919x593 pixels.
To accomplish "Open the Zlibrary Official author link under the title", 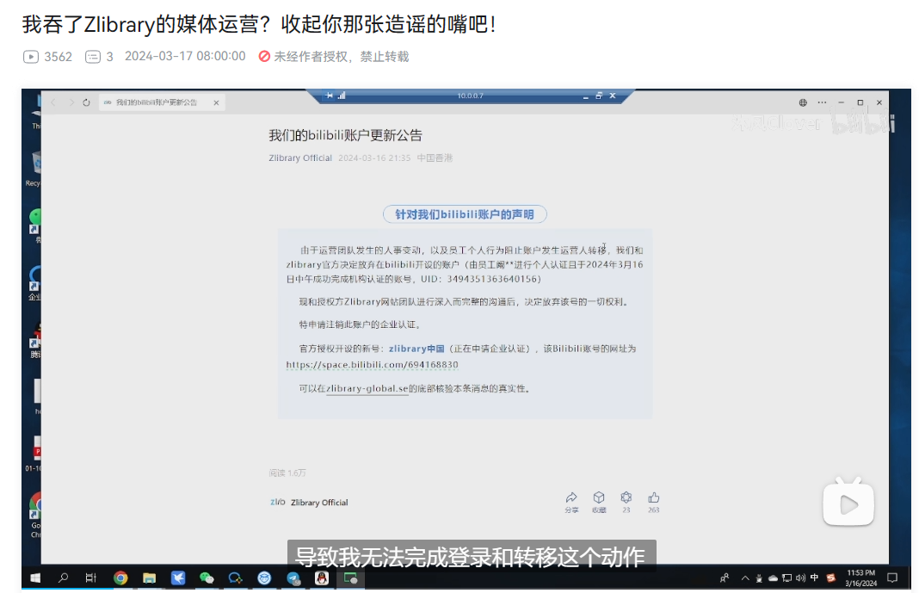I will [300, 158].
